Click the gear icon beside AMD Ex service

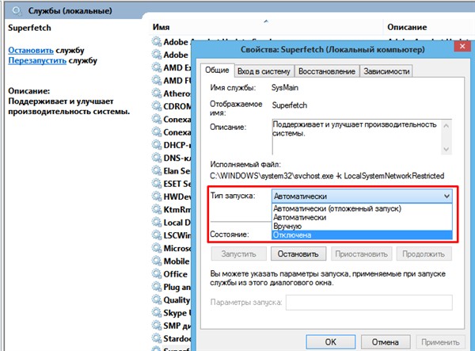pyautogui.click(x=157, y=67)
